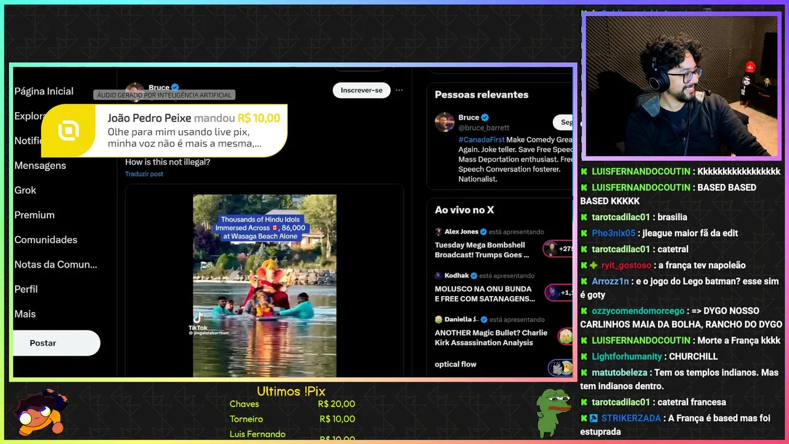Image resolution: width=789 pixels, height=444 pixels.
Task: Open the post's three-dot options menu
Action: [399, 90]
